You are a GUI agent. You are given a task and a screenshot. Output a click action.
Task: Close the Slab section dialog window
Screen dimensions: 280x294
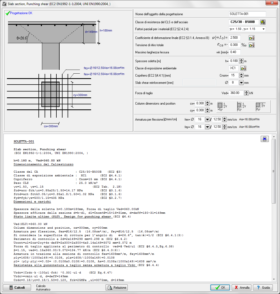click(272, 3)
